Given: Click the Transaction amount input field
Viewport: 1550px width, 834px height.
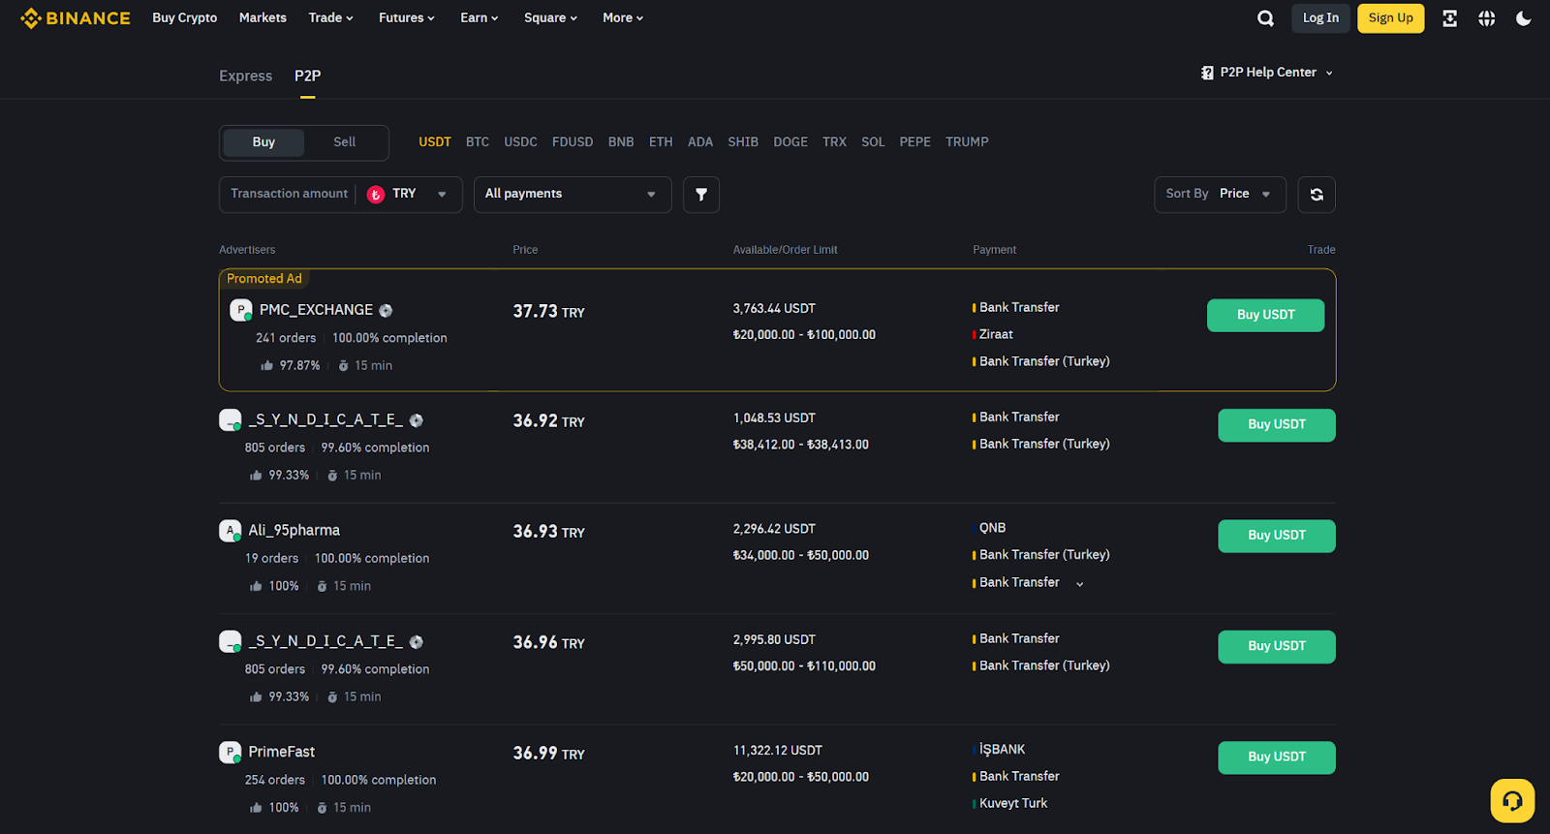Looking at the screenshot, I should (x=289, y=195).
